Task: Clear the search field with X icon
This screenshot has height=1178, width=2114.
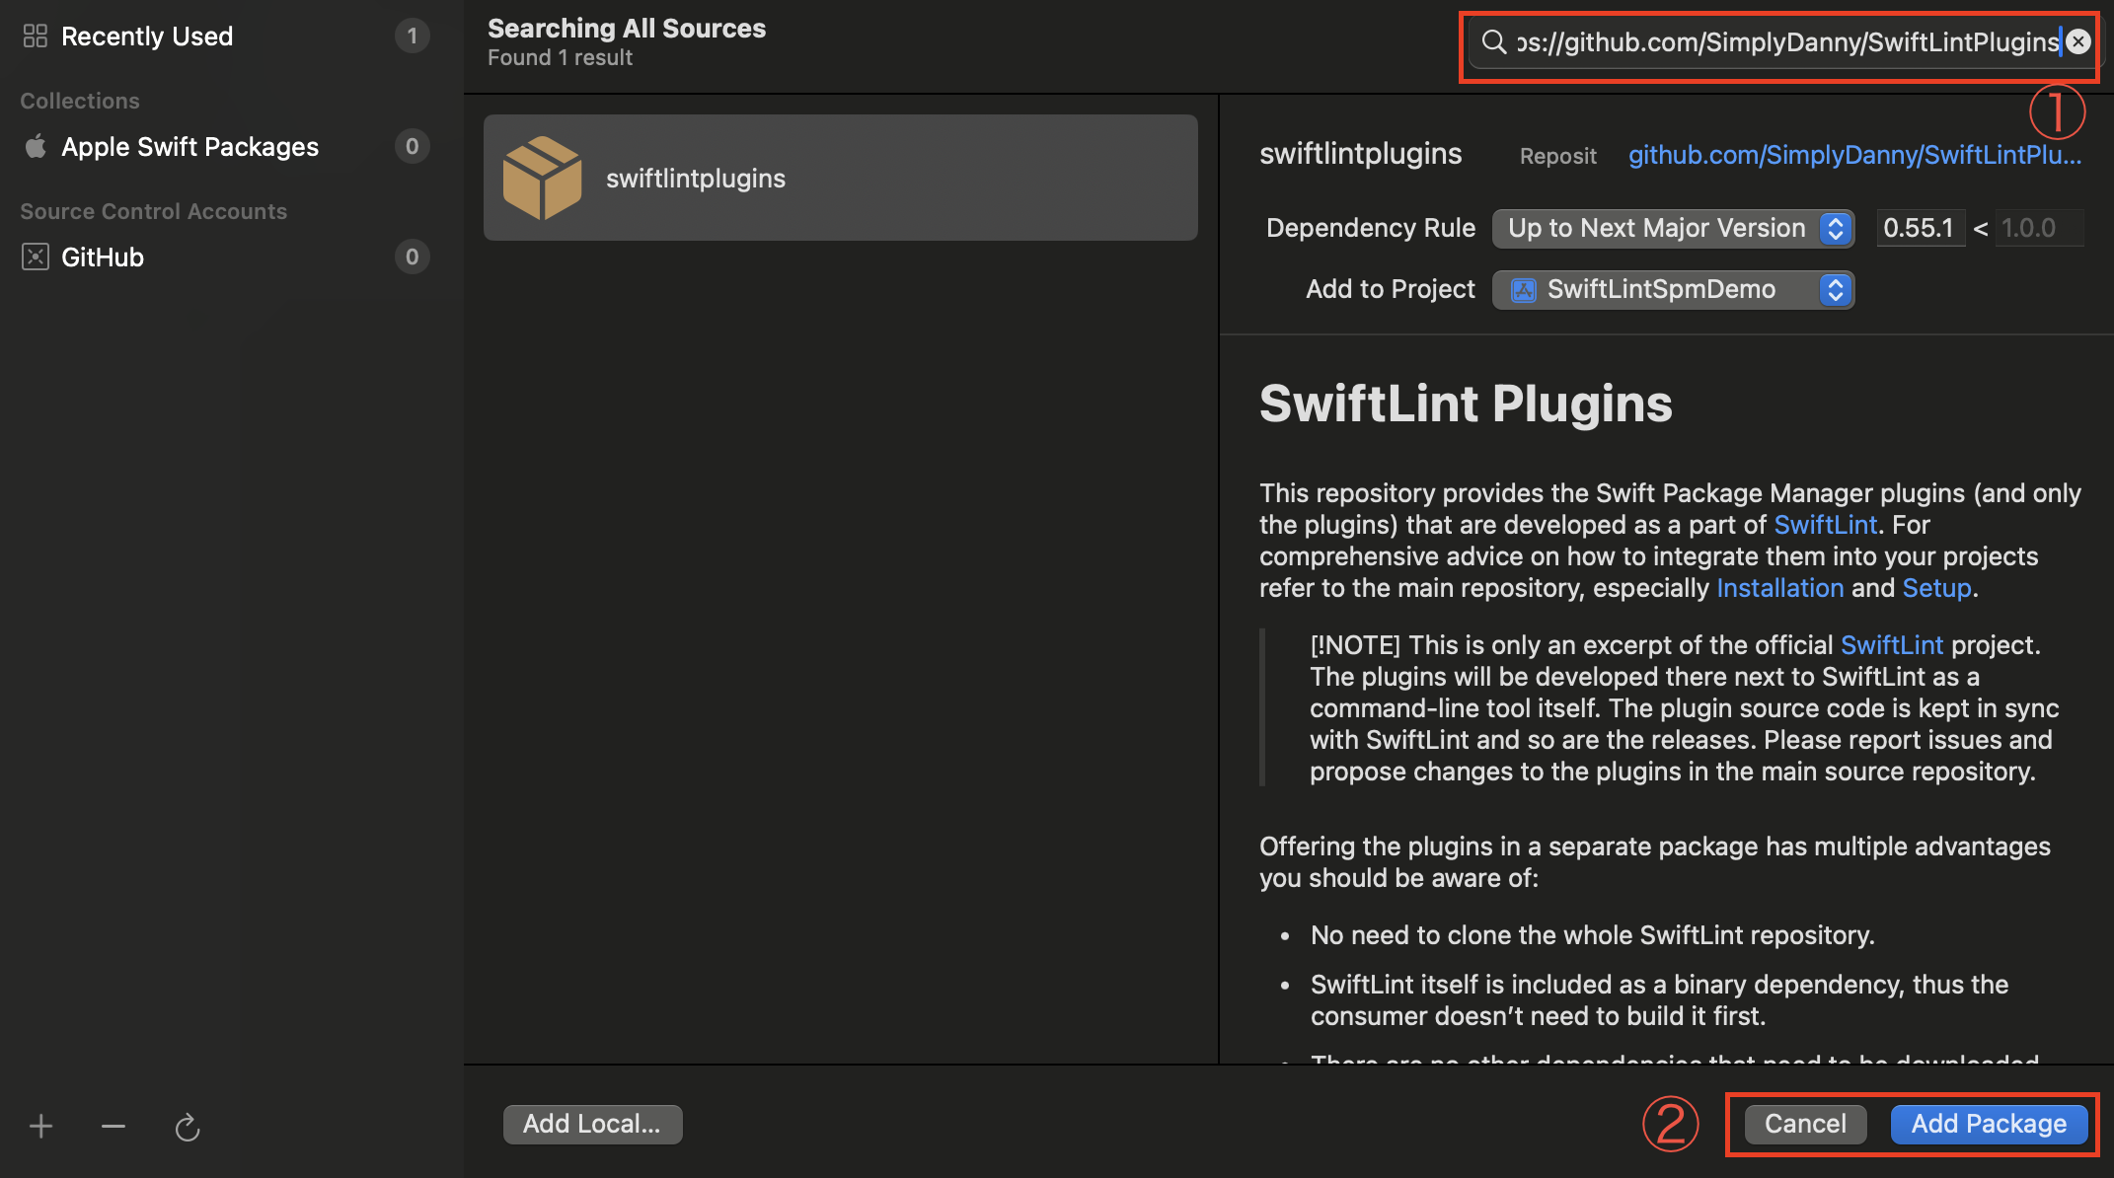Action: 2078,41
